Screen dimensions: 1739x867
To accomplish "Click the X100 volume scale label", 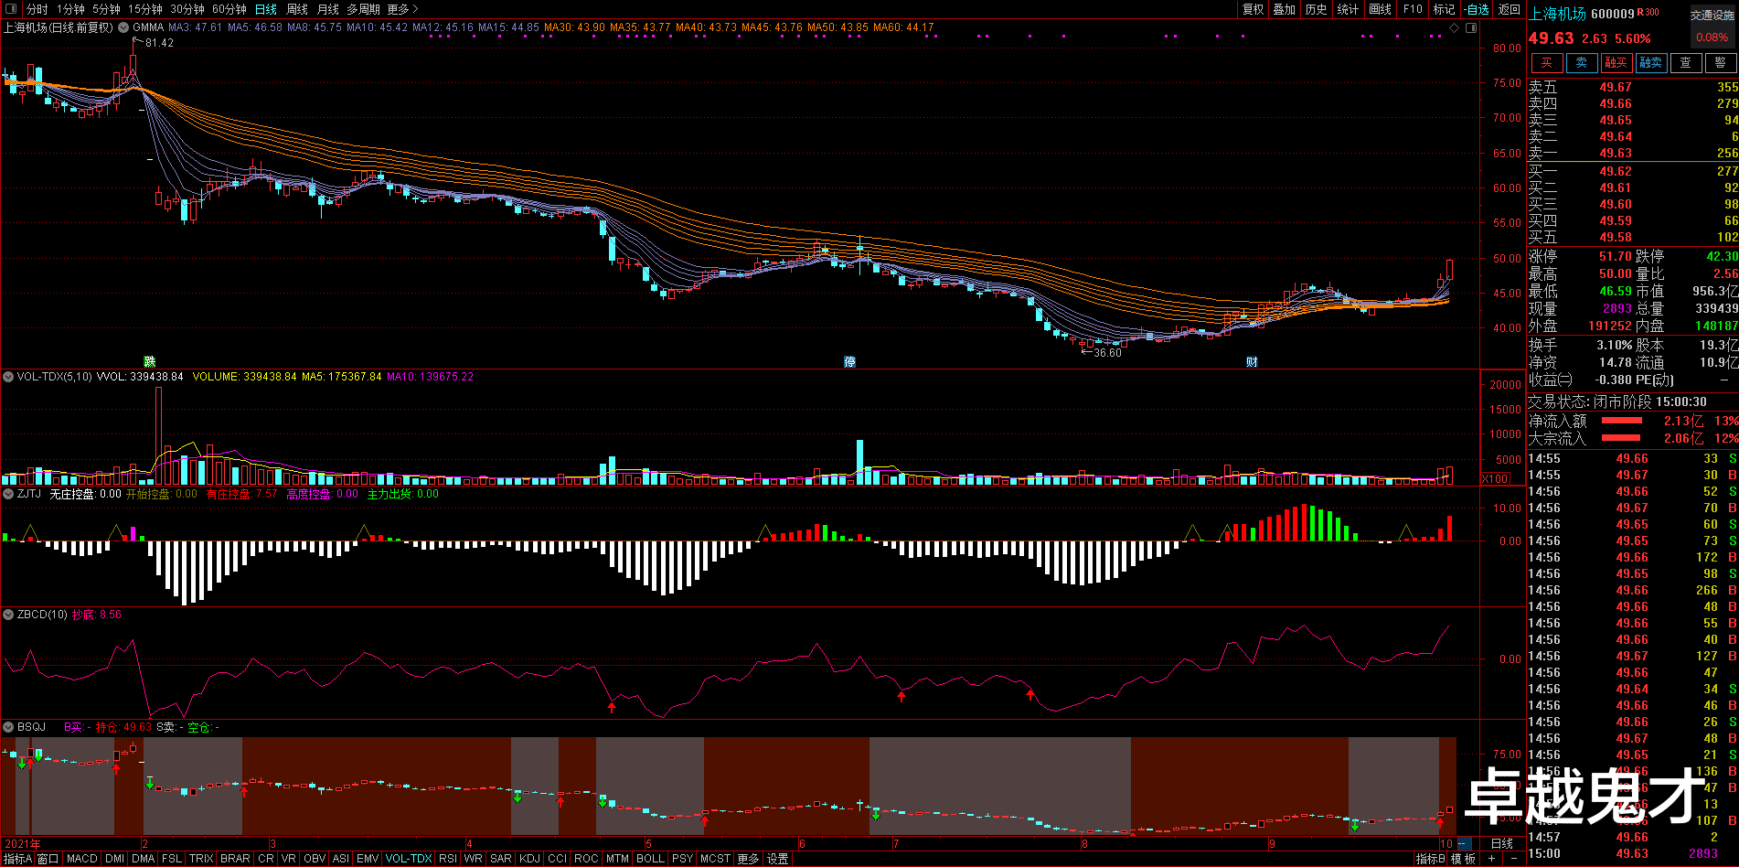I will pyautogui.click(x=1495, y=479).
